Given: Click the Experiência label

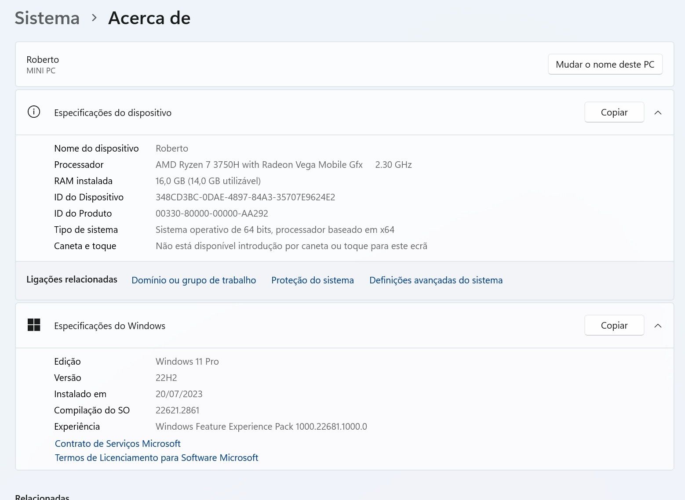Looking at the screenshot, I should coord(77,427).
